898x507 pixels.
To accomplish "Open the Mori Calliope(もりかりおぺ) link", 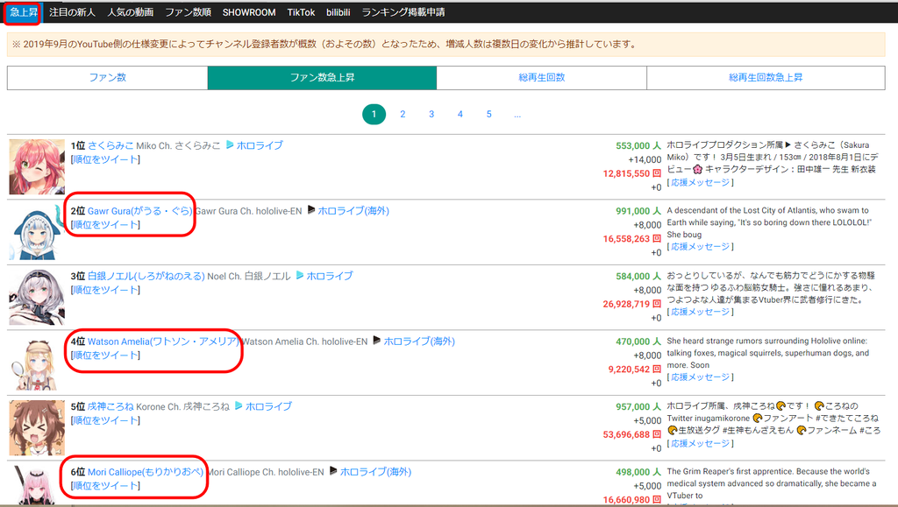I will tap(146, 472).
